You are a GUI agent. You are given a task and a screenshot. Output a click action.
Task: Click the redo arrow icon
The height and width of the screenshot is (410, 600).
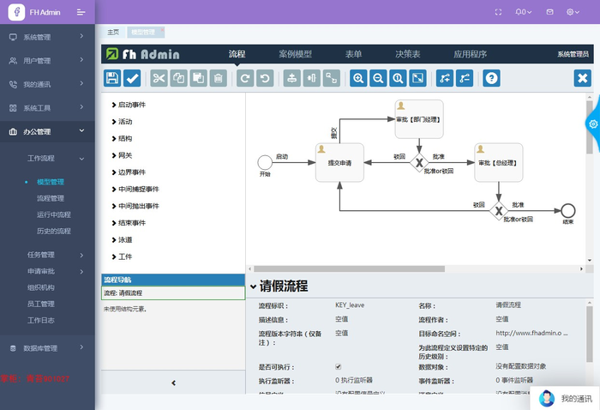click(x=245, y=78)
